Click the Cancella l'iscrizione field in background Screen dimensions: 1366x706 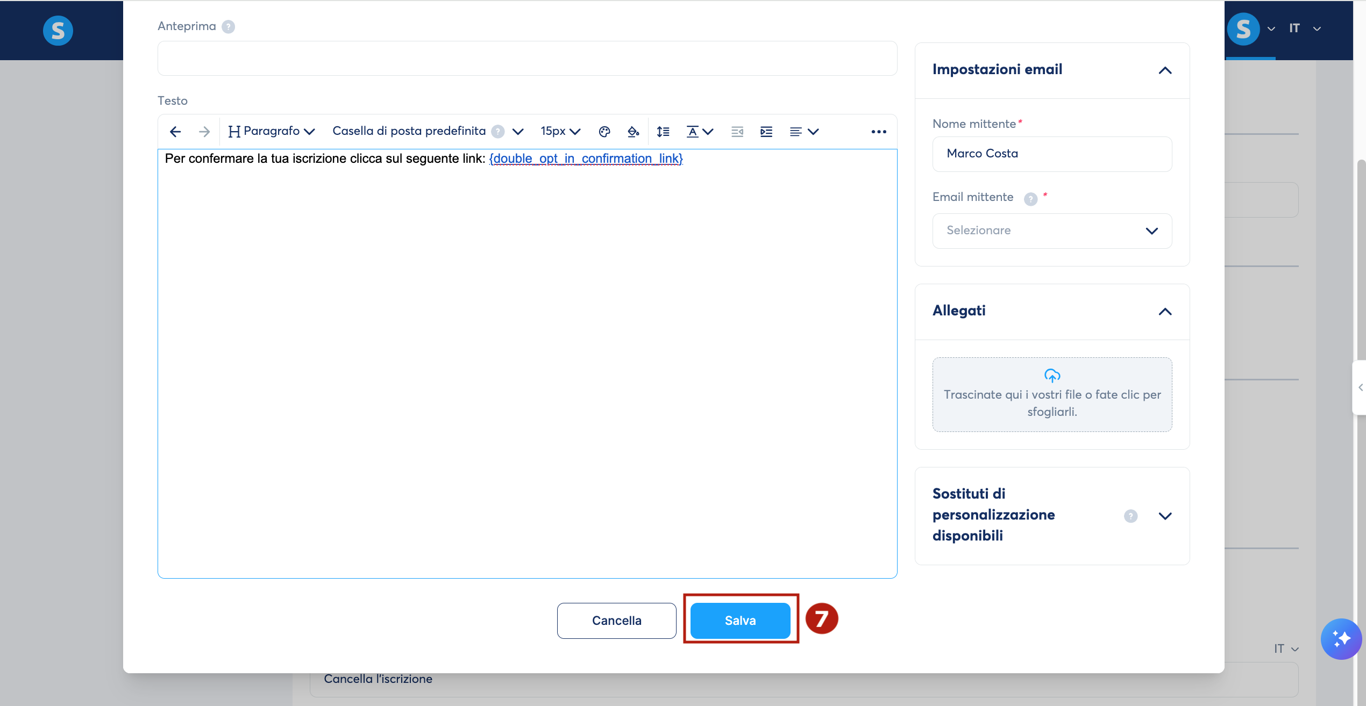click(x=804, y=679)
